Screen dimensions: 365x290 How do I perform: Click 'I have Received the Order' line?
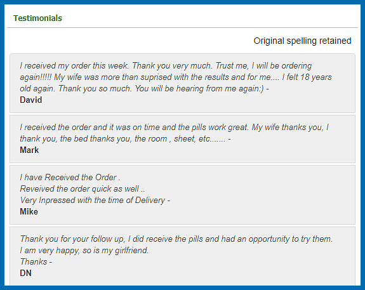(70, 177)
